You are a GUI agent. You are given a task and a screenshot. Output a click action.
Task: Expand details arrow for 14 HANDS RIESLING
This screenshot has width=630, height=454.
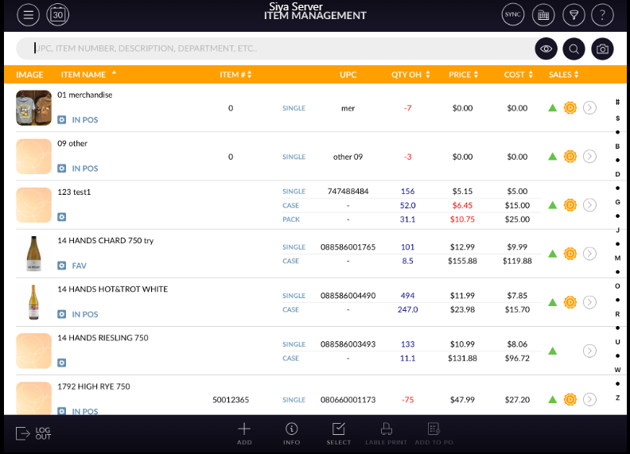[589, 351]
